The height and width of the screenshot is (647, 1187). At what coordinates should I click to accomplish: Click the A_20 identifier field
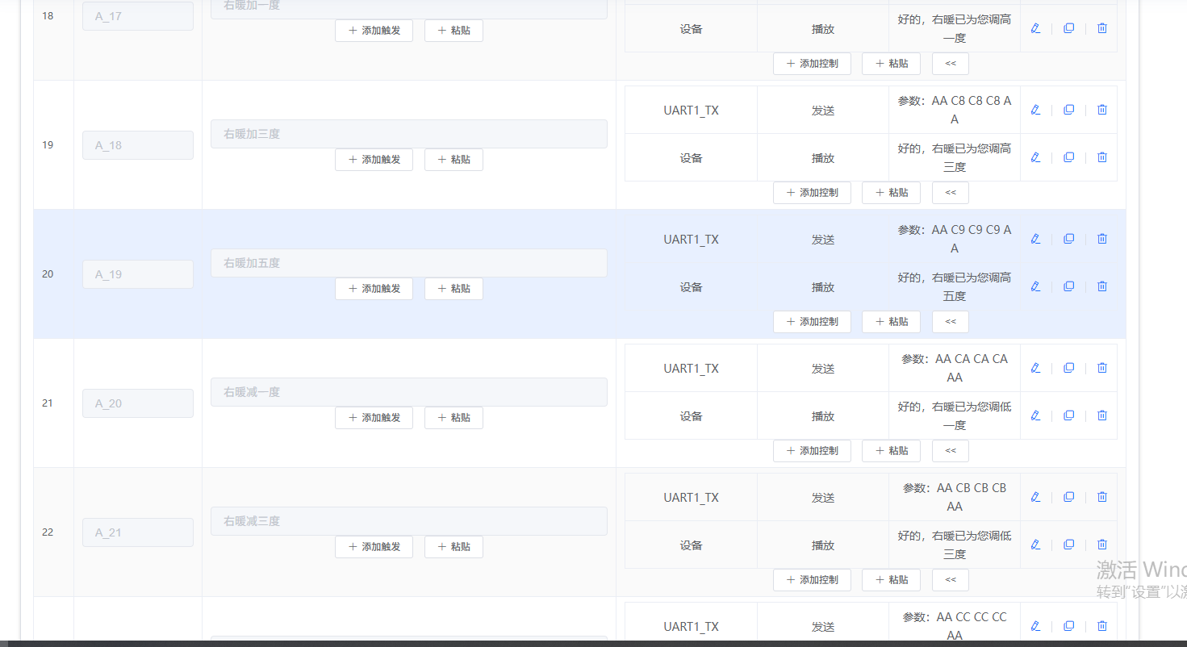137,403
